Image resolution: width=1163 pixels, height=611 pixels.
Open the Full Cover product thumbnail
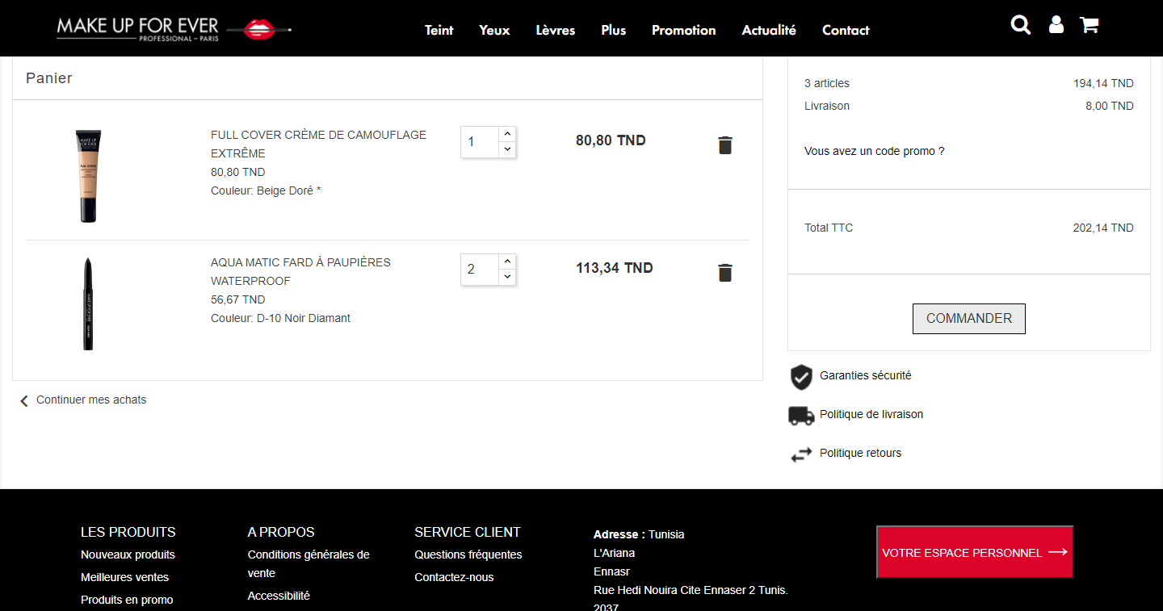[x=89, y=176]
